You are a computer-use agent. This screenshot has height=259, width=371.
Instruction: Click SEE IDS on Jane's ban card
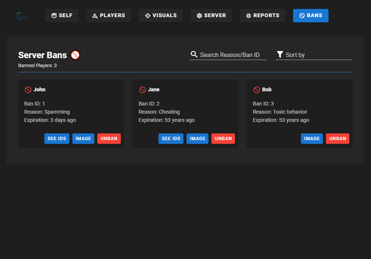[171, 138]
